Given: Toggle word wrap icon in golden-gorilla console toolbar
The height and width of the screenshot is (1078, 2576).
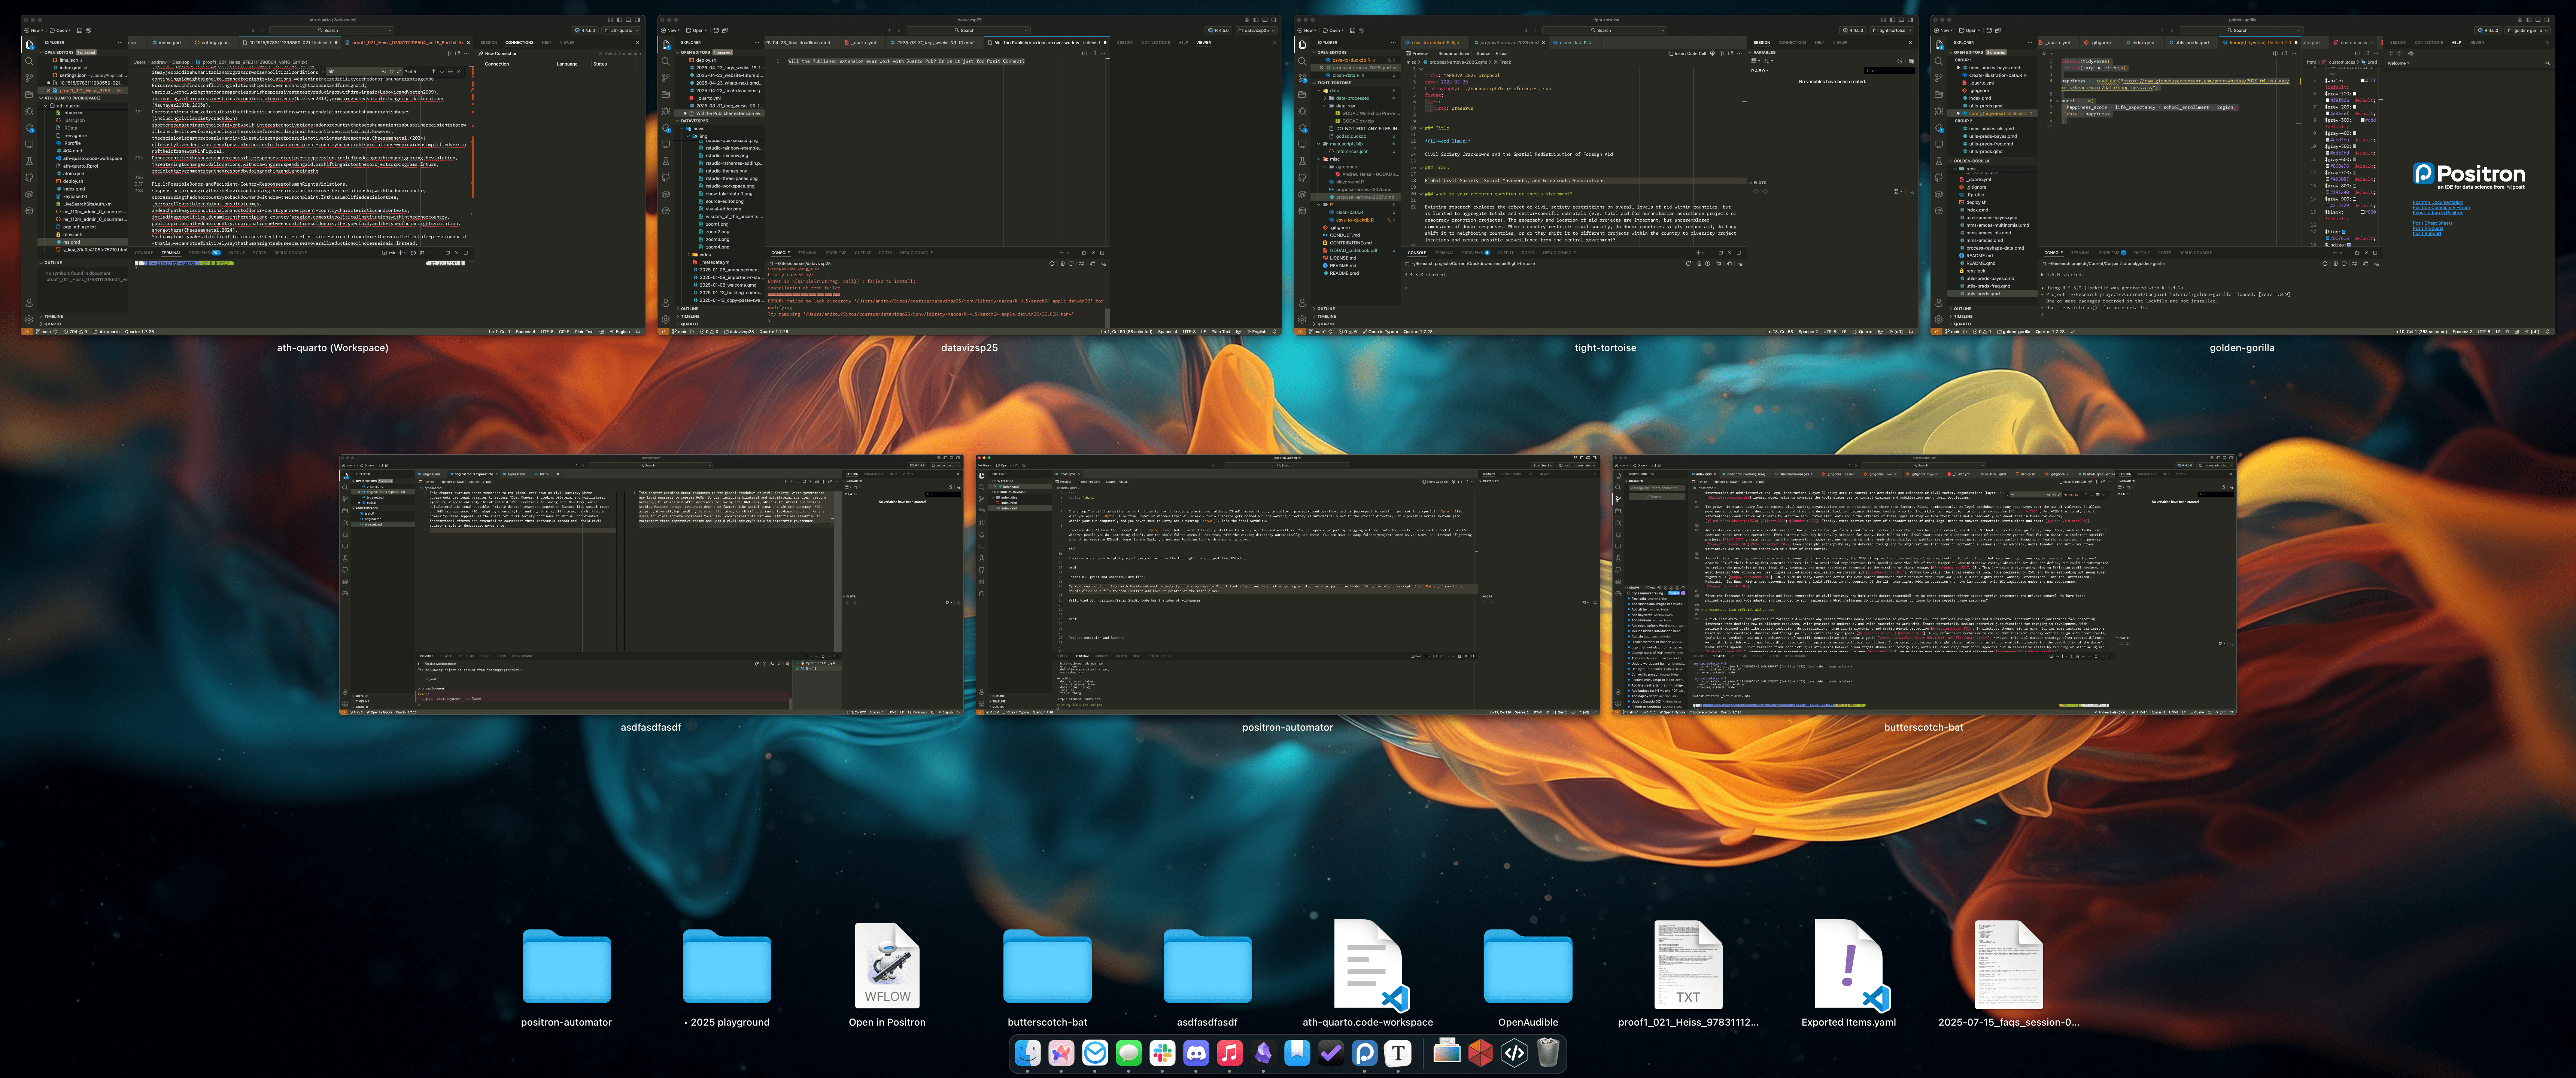Looking at the screenshot, I should pos(2355,264).
